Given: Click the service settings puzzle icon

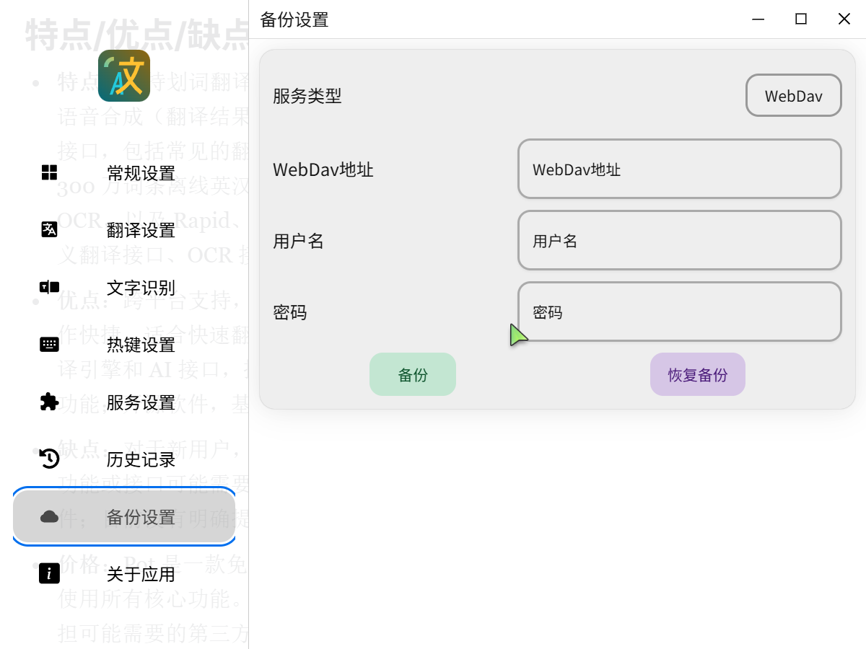Looking at the screenshot, I should pos(49,402).
